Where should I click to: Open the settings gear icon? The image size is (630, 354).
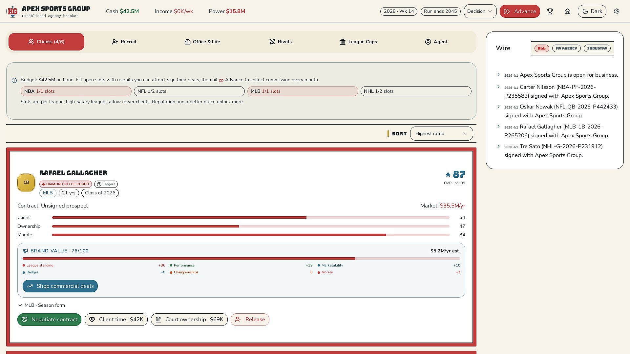pos(617,11)
